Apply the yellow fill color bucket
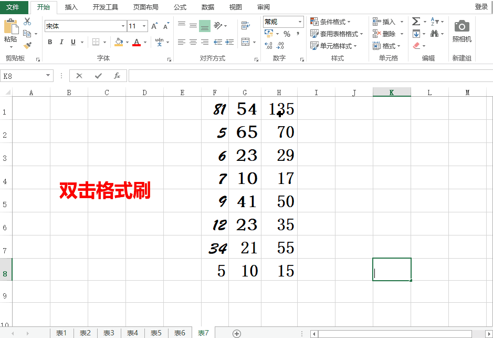This screenshot has height=338, width=493. 119,42
